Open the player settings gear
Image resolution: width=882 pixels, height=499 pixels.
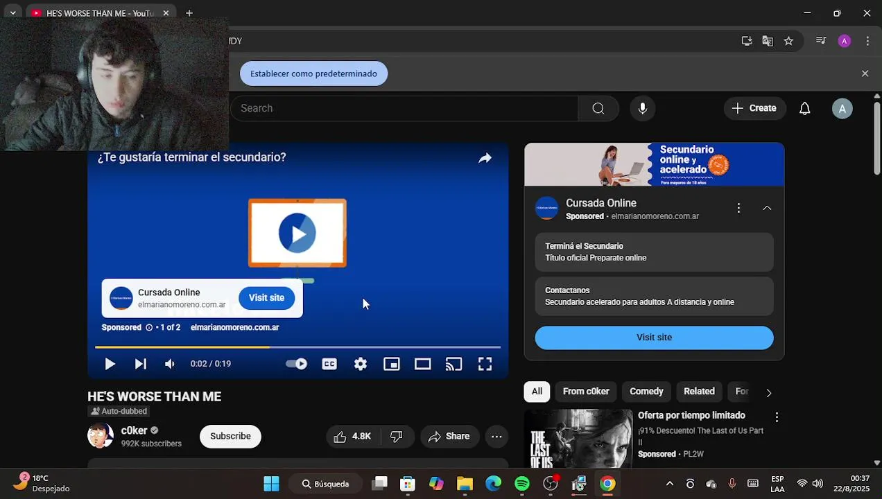[x=361, y=364]
